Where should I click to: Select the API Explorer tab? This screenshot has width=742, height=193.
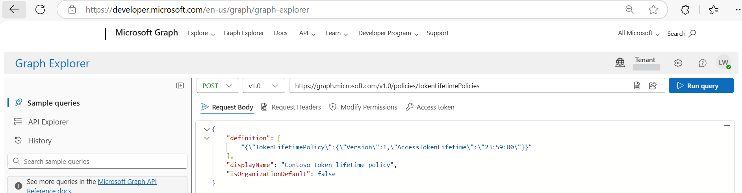point(48,122)
